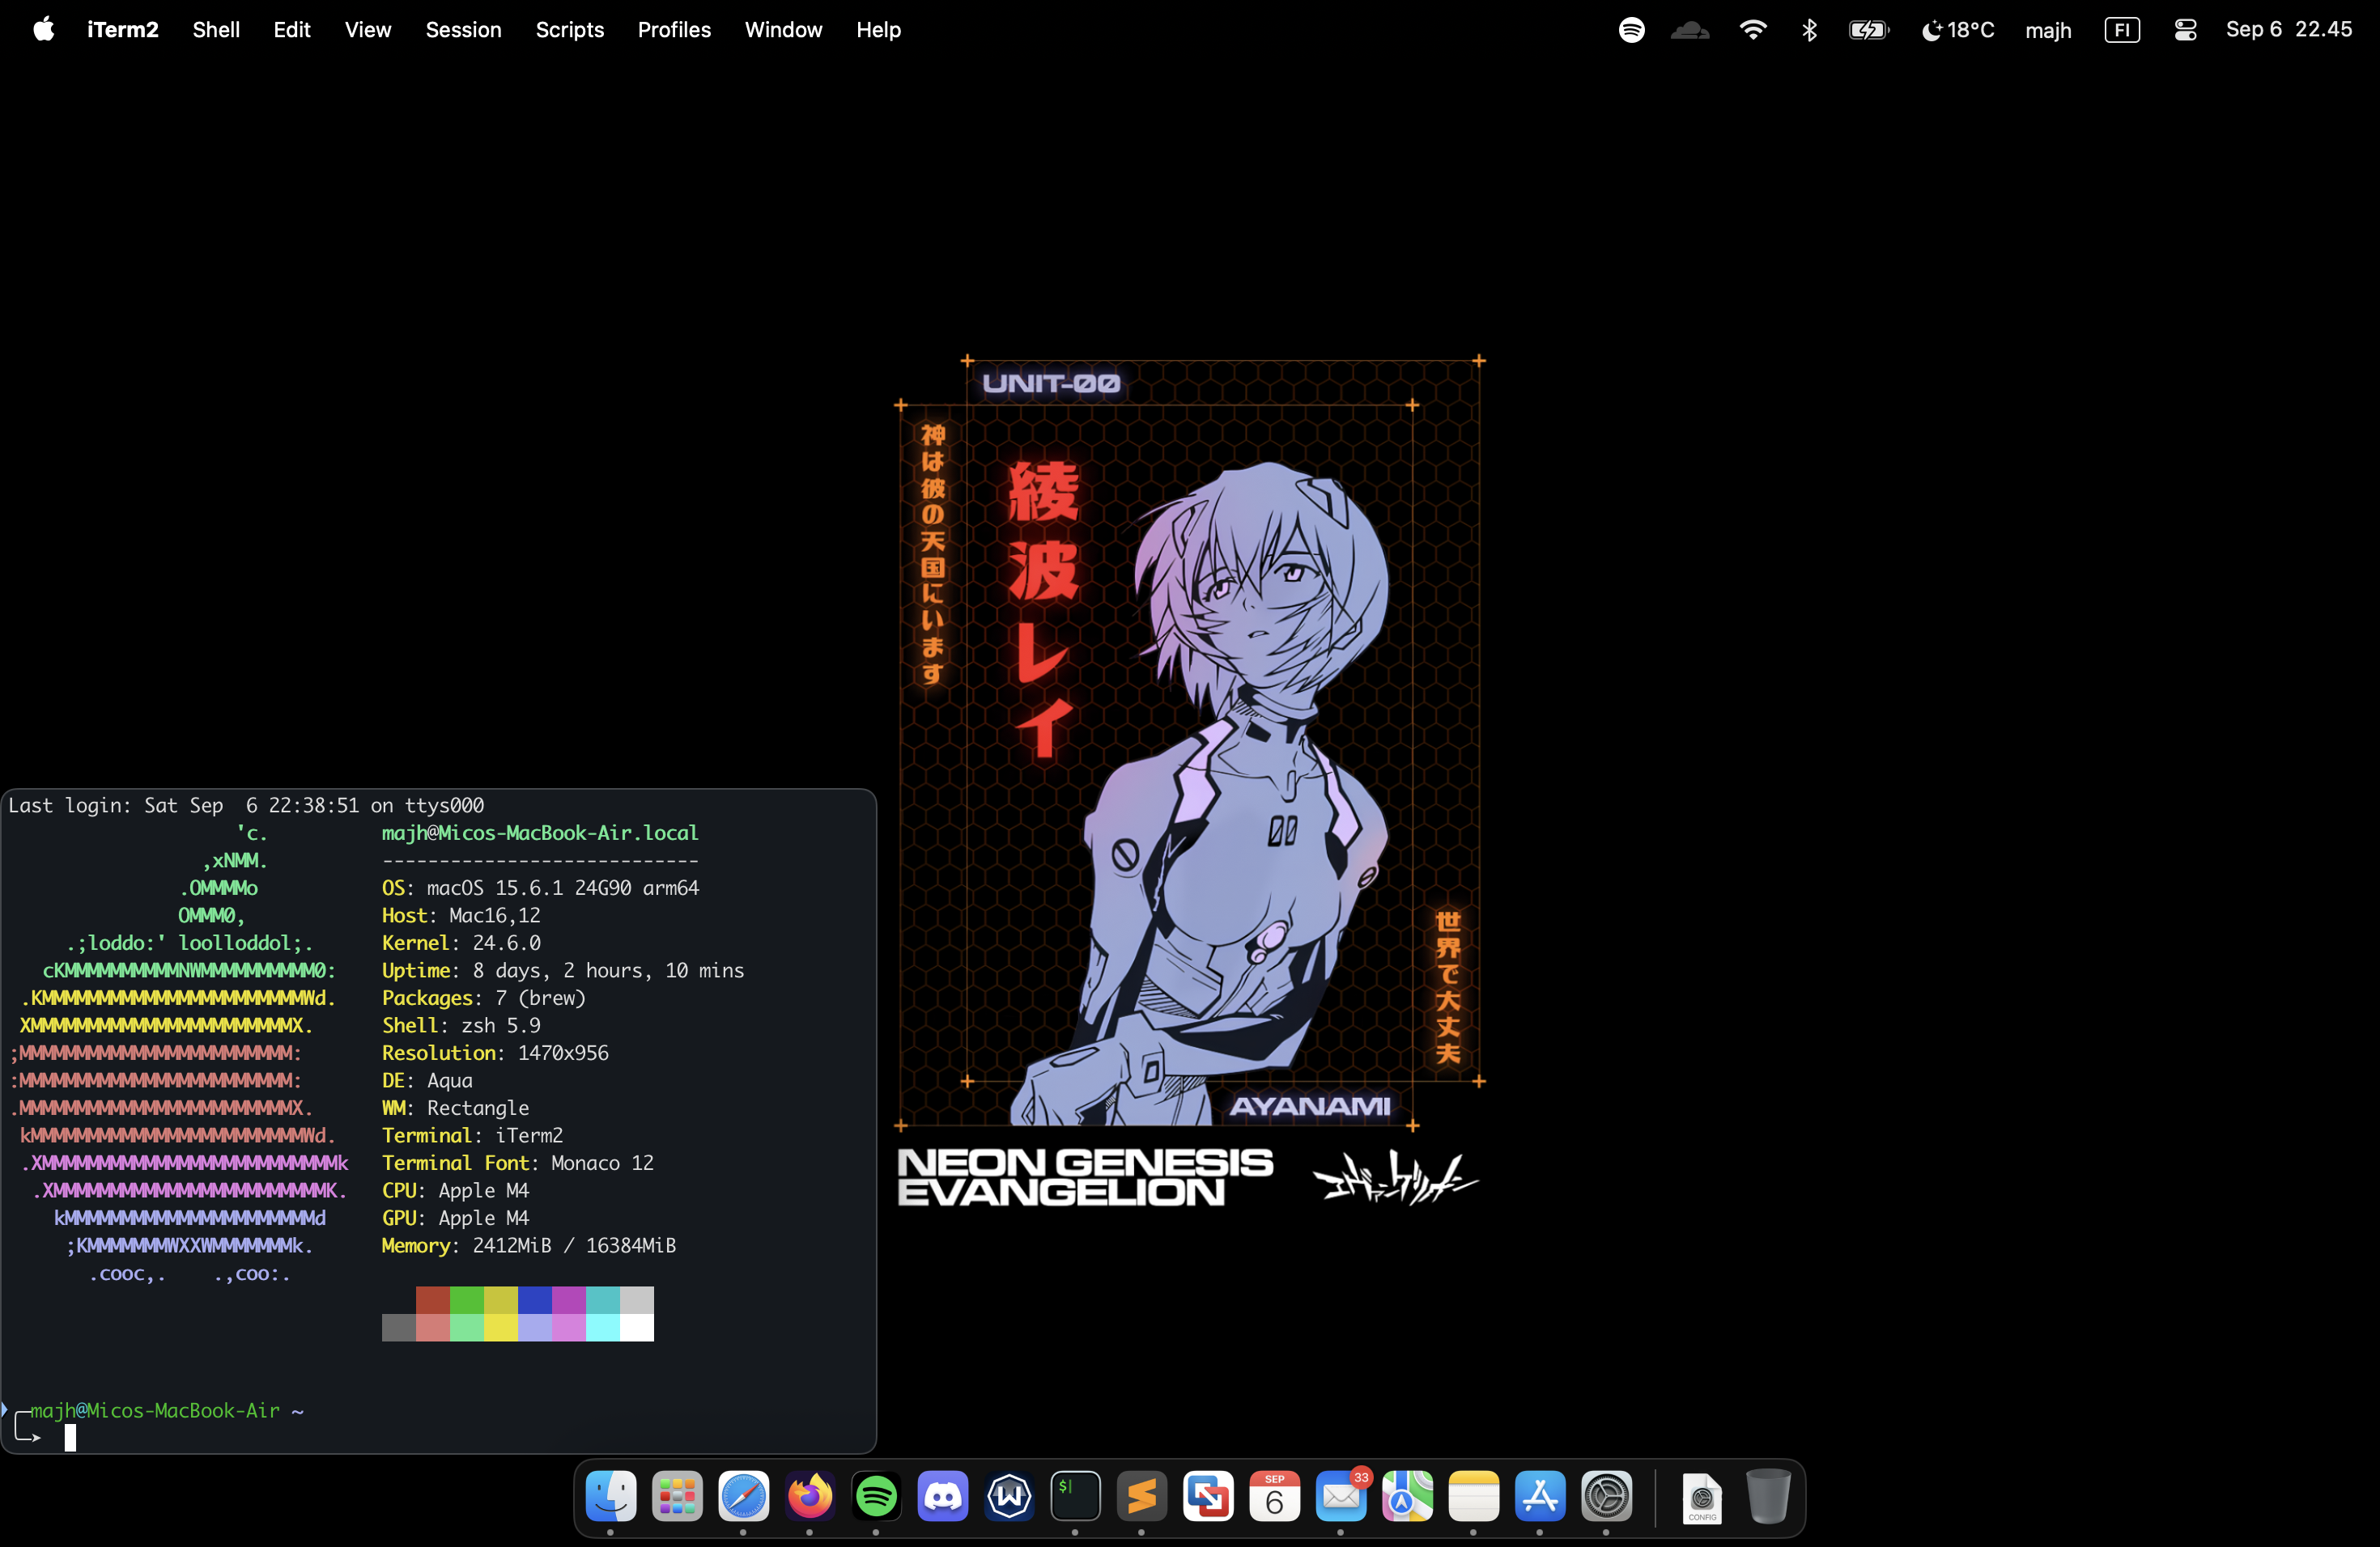This screenshot has height=1547, width=2380.
Task: Click the 'Last login' line in terminal
Action: [x=246, y=806]
